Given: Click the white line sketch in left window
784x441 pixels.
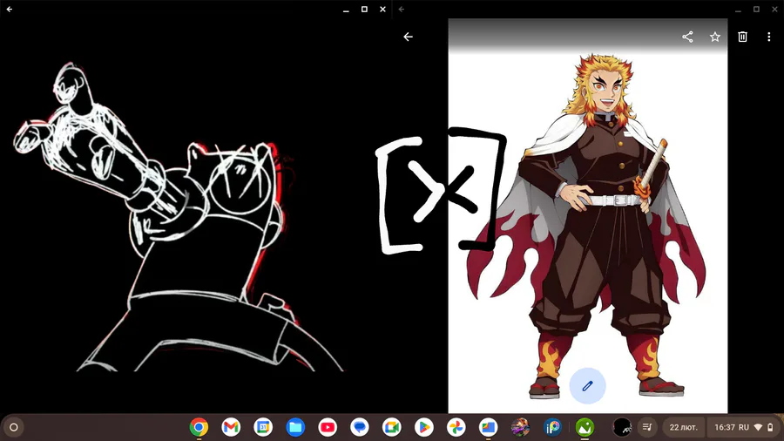Looking at the screenshot, I should point(179,216).
